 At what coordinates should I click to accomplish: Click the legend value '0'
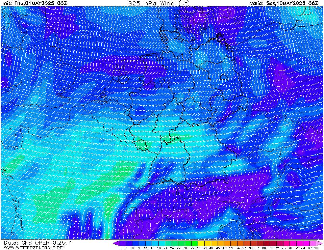click(120, 248)
